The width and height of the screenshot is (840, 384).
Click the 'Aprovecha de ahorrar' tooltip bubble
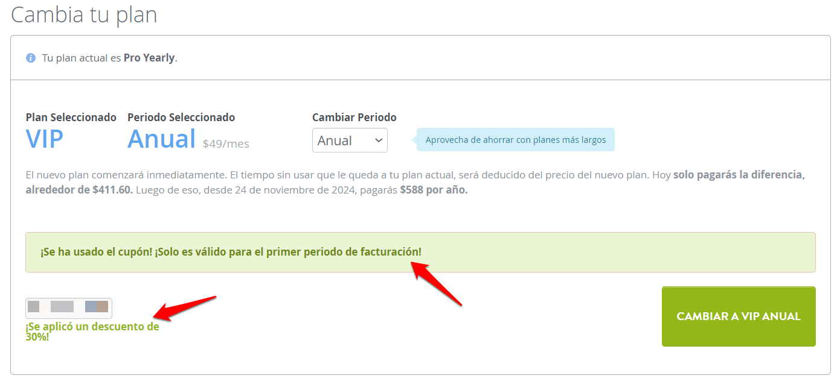515,140
